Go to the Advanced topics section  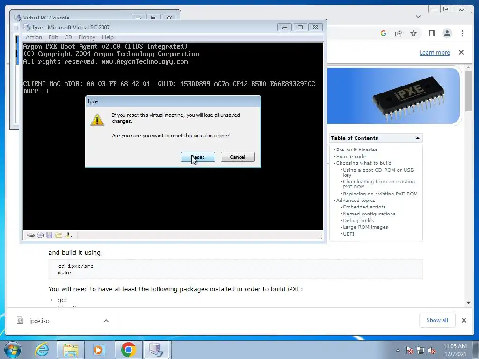tap(356, 200)
